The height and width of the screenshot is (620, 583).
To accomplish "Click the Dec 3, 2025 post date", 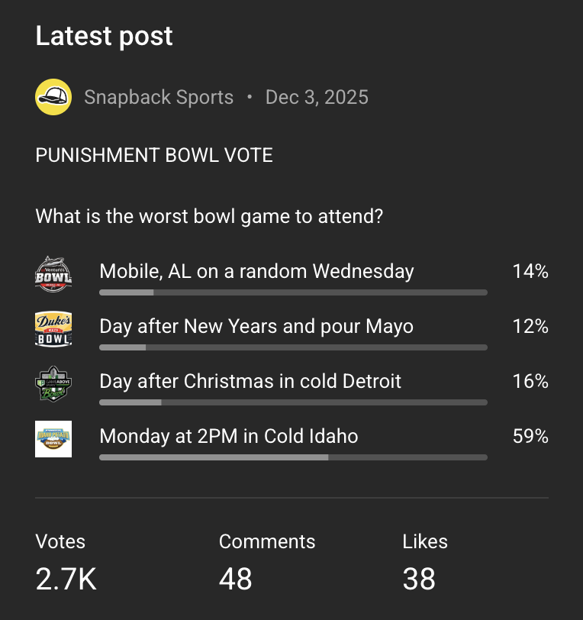I will coord(317,98).
